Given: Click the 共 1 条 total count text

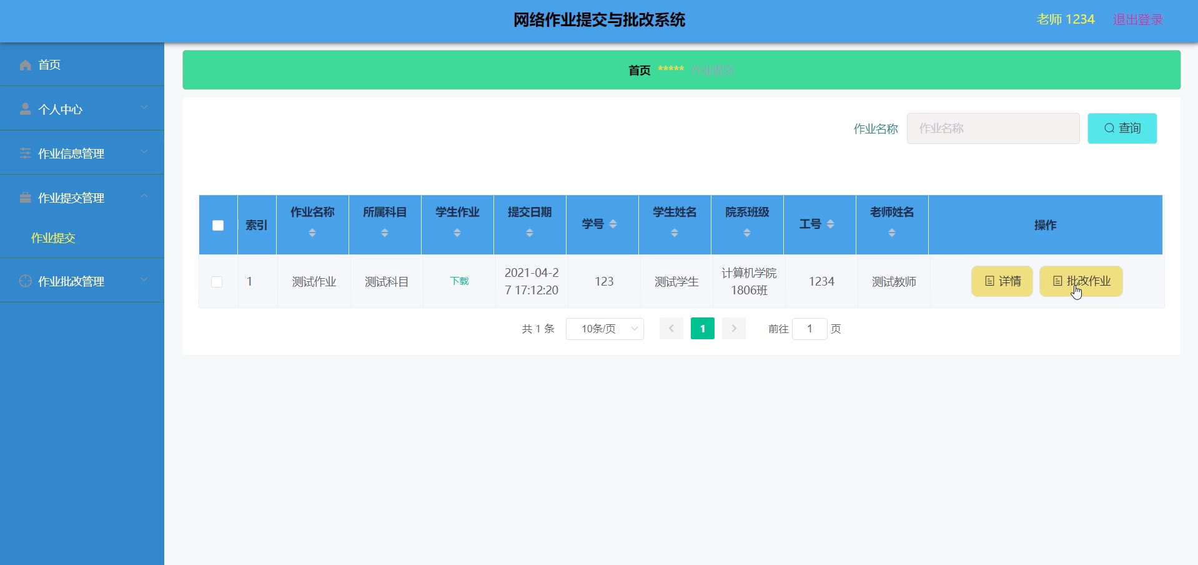Looking at the screenshot, I should [538, 329].
